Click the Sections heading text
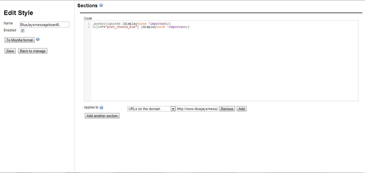This screenshot has width=365, height=173. point(87,6)
